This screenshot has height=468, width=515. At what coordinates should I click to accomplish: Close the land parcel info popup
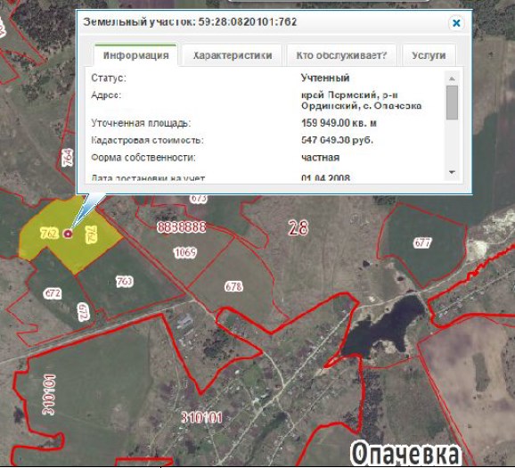click(x=456, y=23)
